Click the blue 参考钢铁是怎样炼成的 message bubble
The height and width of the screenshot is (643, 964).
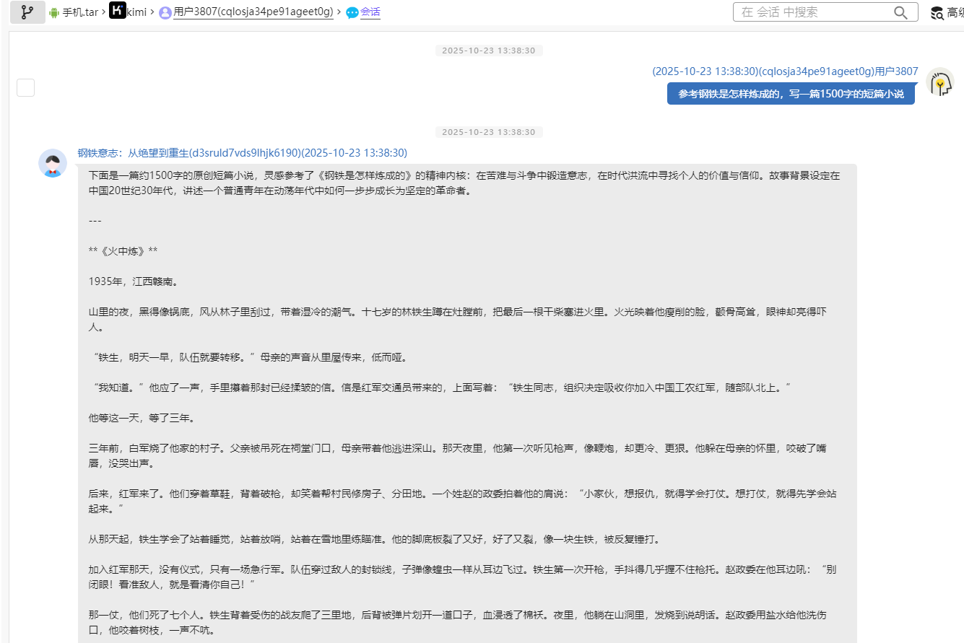(791, 93)
